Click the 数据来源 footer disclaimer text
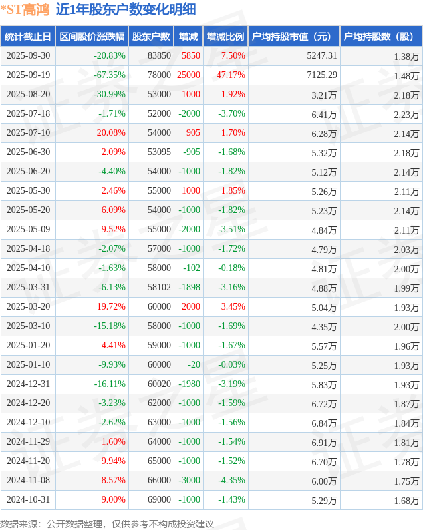The height and width of the screenshot is (530, 423). pos(107,523)
